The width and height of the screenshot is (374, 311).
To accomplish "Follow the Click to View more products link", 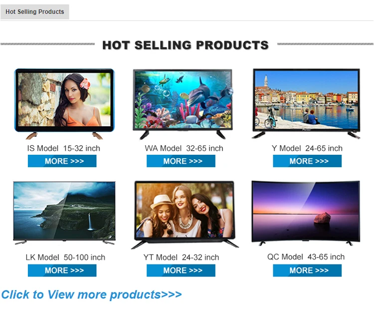I will (x=91, y=295).
